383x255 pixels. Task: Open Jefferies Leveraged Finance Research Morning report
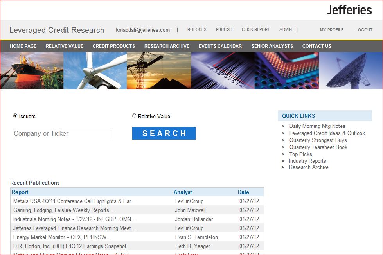click(74, 228)
